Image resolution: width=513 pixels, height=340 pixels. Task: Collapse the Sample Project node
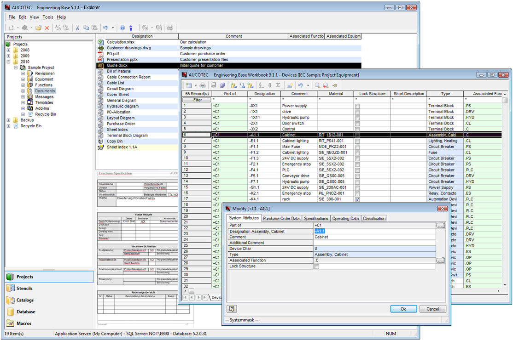(x=16, y=68)
